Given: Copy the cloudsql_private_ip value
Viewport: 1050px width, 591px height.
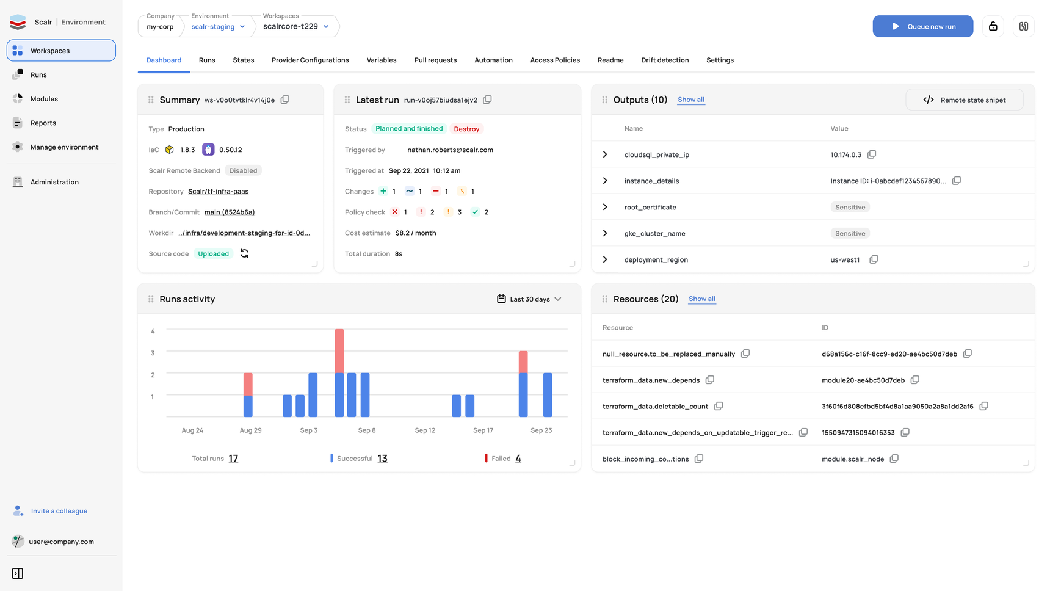Looking at the screenshot, I should tap(872, 154).
